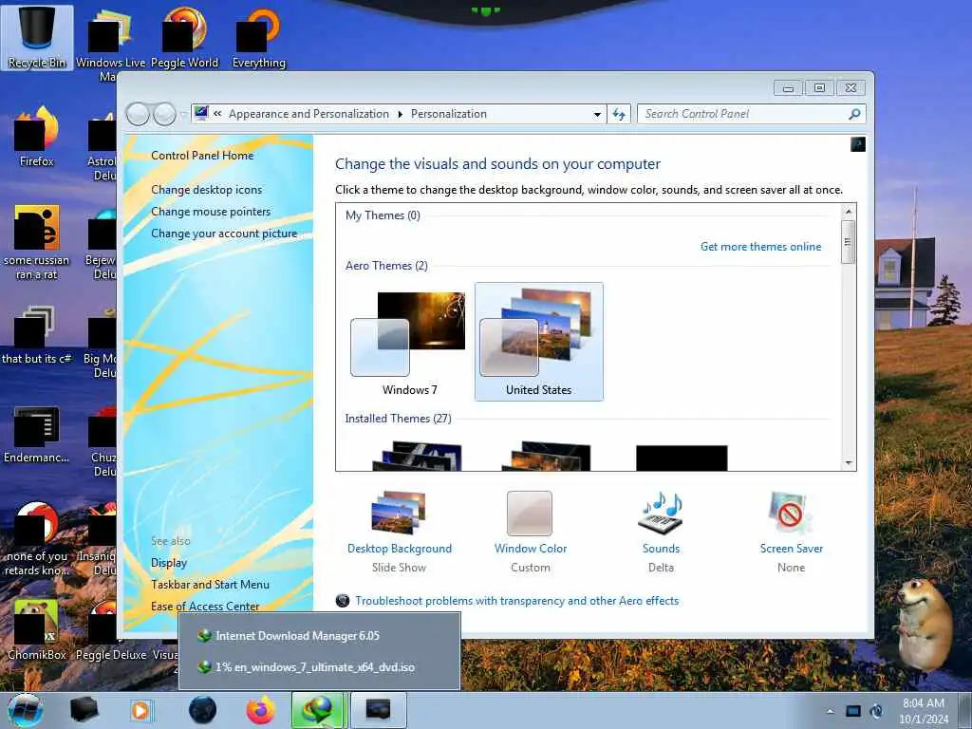Image resolution: width=972 pixels, height=729 pixels.
Task: Expand the breadcrumb arrow after Appearance and Personalization
Action: tap(400, 114)
